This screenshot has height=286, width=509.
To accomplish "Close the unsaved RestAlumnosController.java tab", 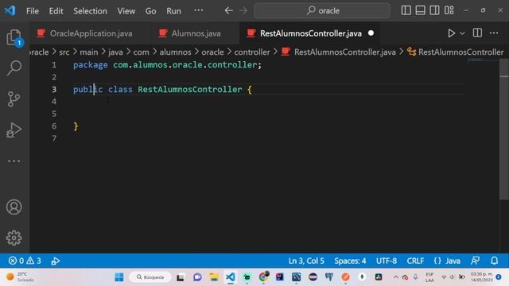I will point(371,33).
